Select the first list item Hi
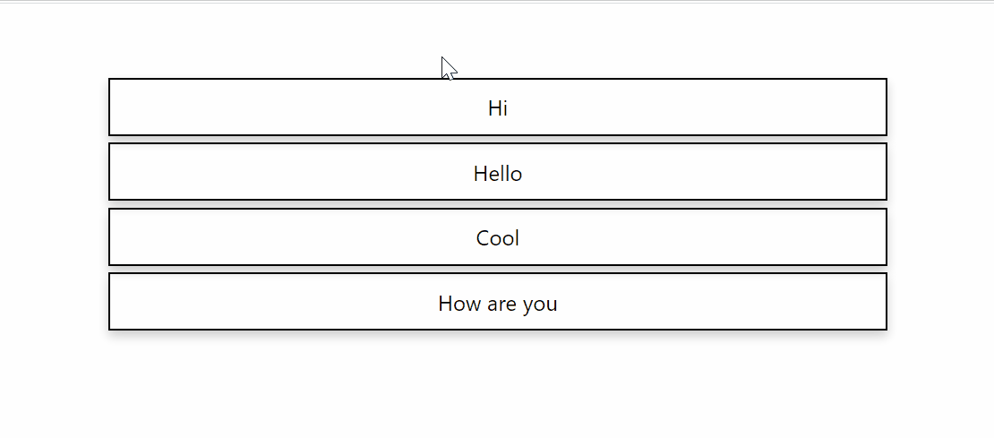994x438 pixels. coord(498,107)
